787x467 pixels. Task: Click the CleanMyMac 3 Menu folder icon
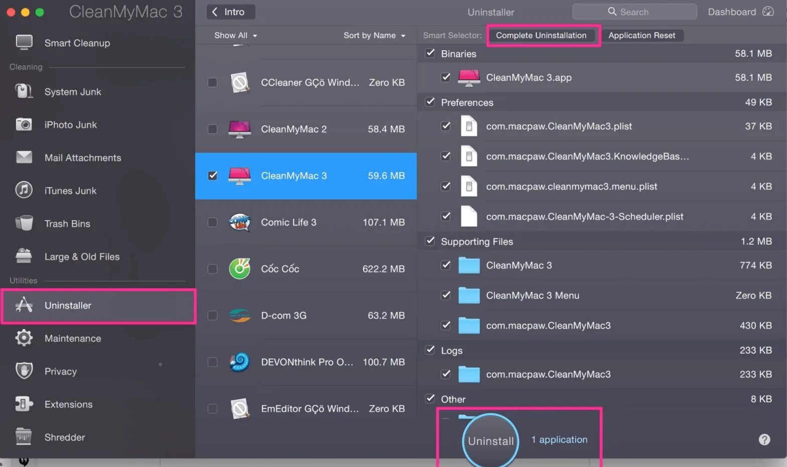[x=469, y=295]
